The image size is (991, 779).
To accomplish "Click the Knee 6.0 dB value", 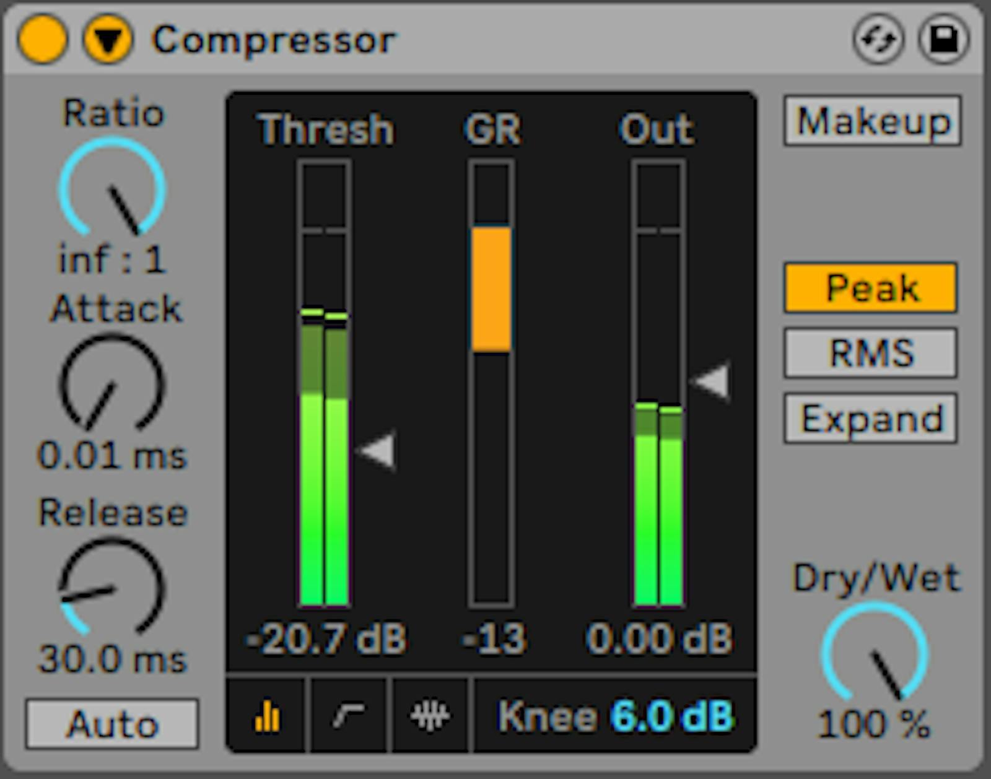I will pyautogui.click(x=673, y=716).
